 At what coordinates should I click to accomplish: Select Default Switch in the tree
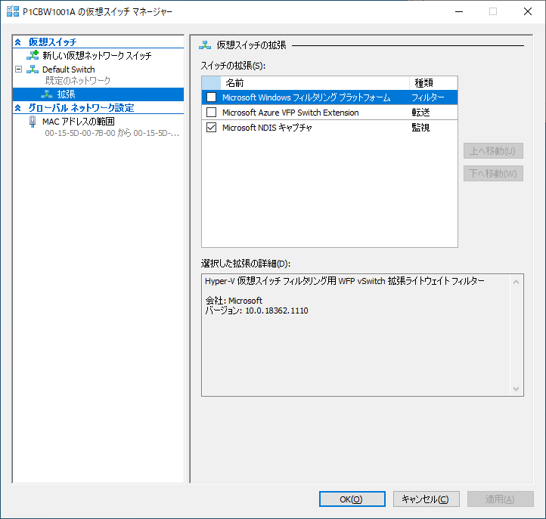pyautogui.click(x=69, y=70)
